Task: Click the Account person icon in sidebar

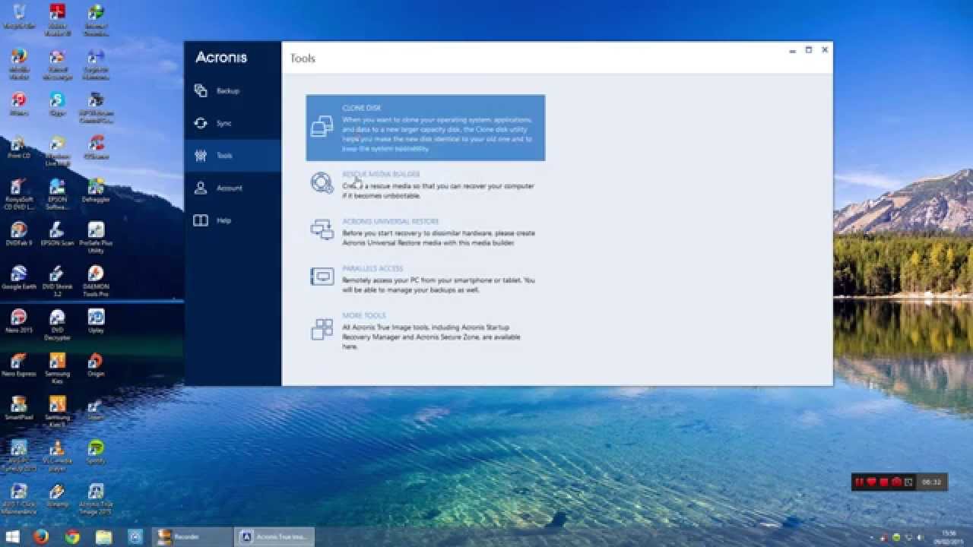Action: tap(201, 188)
